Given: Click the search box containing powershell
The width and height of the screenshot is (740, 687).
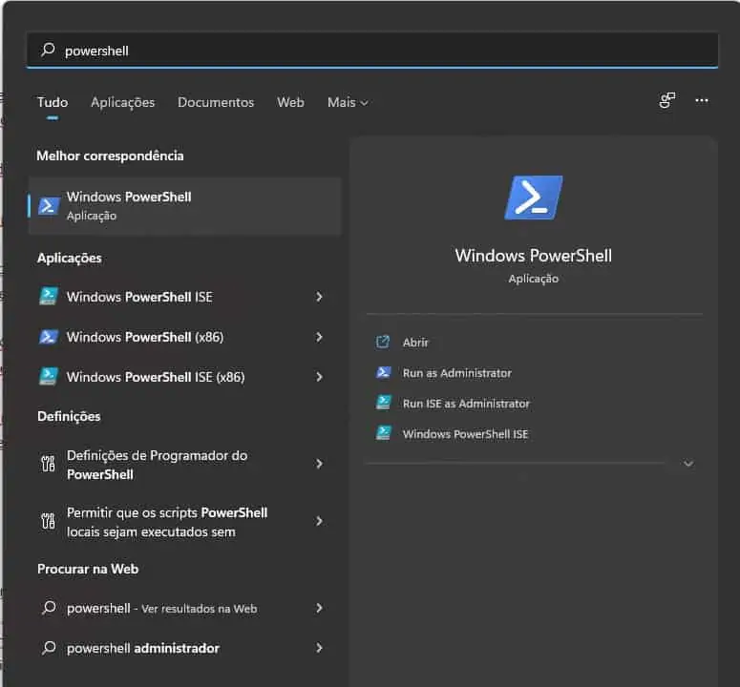Looking at the screenshot, I should pyautogui.click(x=372, y=51).
